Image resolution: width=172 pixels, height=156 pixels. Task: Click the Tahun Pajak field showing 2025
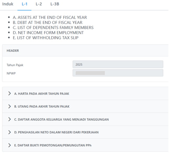coord(118,64)
